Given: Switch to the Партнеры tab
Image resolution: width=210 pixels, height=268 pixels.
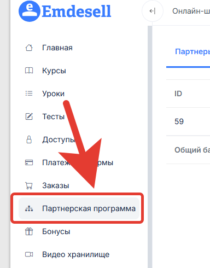Looking at the screenshot, I should 192,51.
